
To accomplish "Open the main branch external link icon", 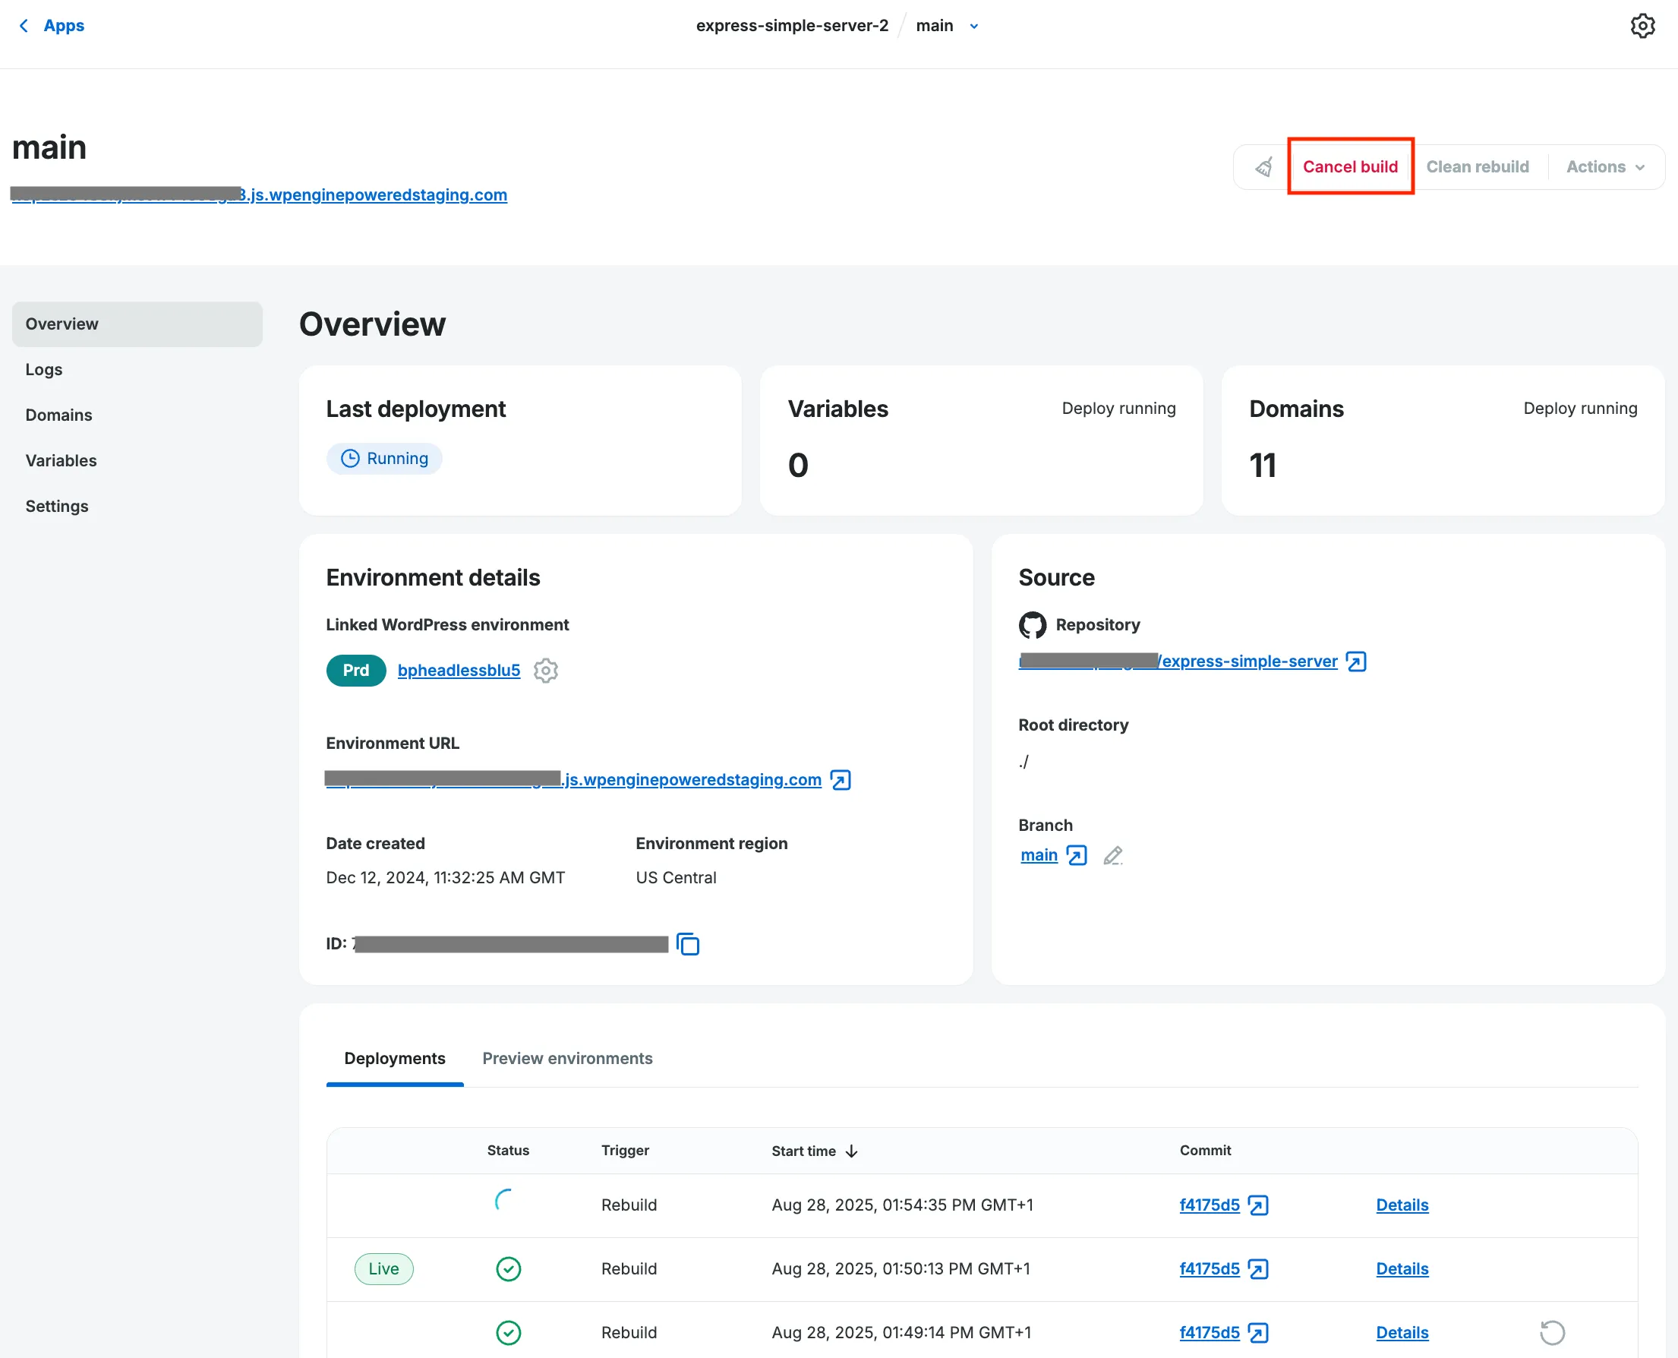I will click(1077, 856).
